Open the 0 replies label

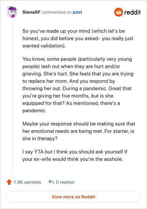pos(65,182)
